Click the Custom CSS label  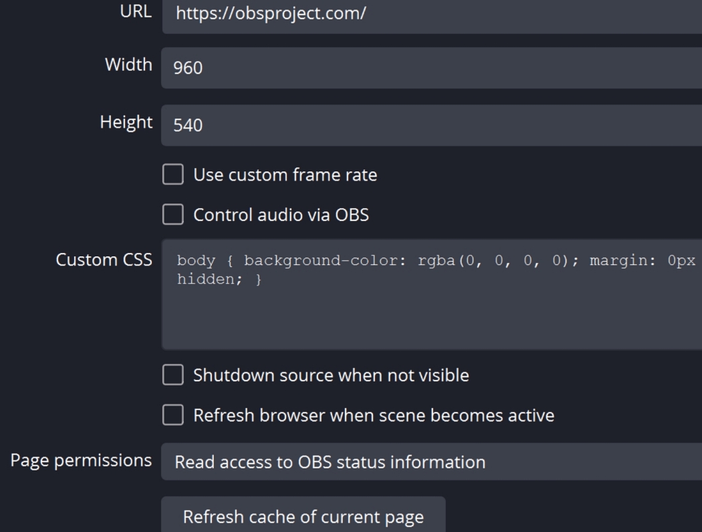[x=104, y=260]
